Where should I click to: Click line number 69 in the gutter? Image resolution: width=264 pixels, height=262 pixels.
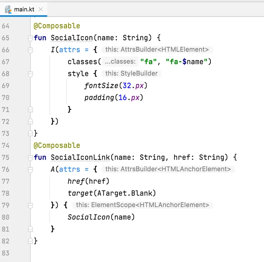[x=6, y=86]
